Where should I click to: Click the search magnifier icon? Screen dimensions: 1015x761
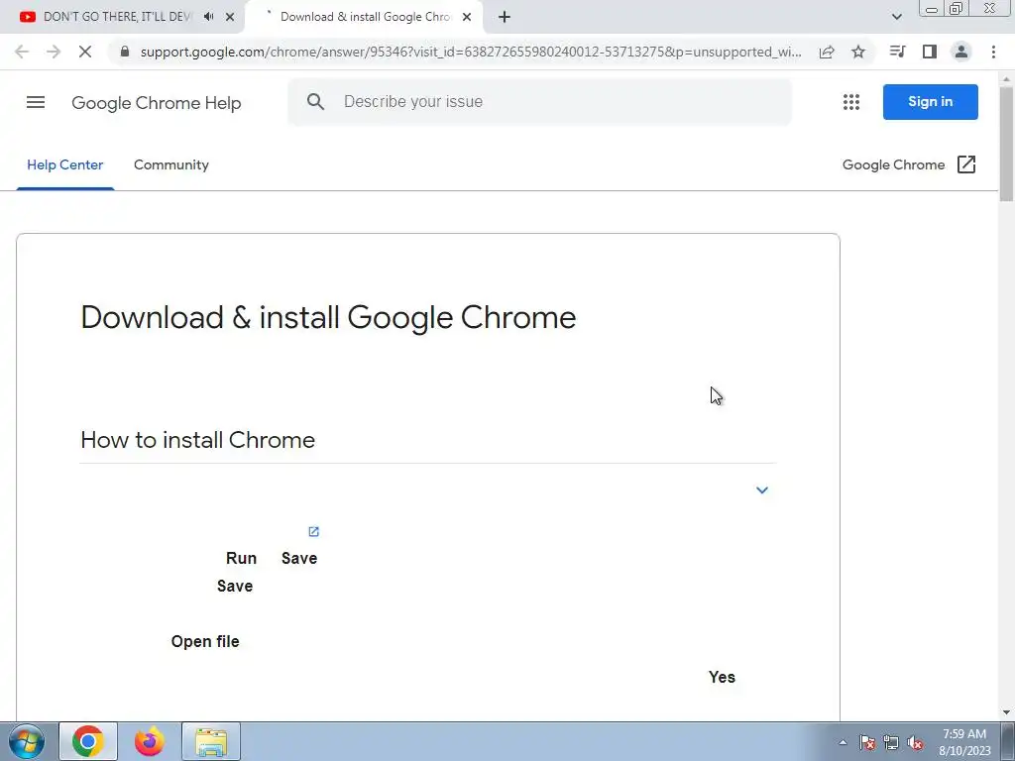pyautogui.click(x=315, y=102)
